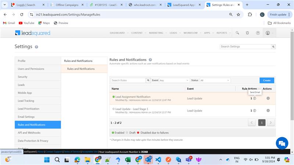Click info icon for Lead Assignment Notification rule
Image resolution: width=294 pixels, height=165 pixels.
[x=254, y=98]
